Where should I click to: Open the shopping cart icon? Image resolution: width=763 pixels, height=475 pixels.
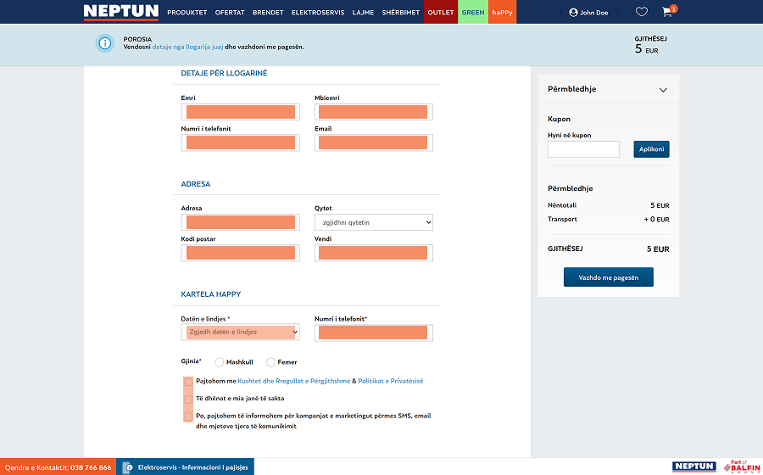tap(667, 12)
